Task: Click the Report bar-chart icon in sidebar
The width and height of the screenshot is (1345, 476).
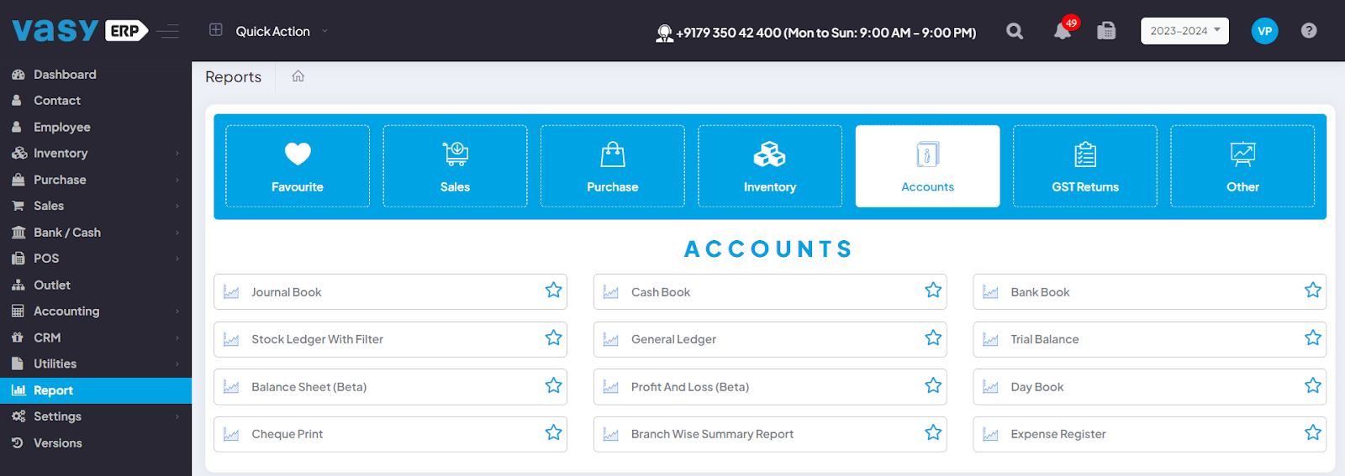Action: [x=18, y=390]
